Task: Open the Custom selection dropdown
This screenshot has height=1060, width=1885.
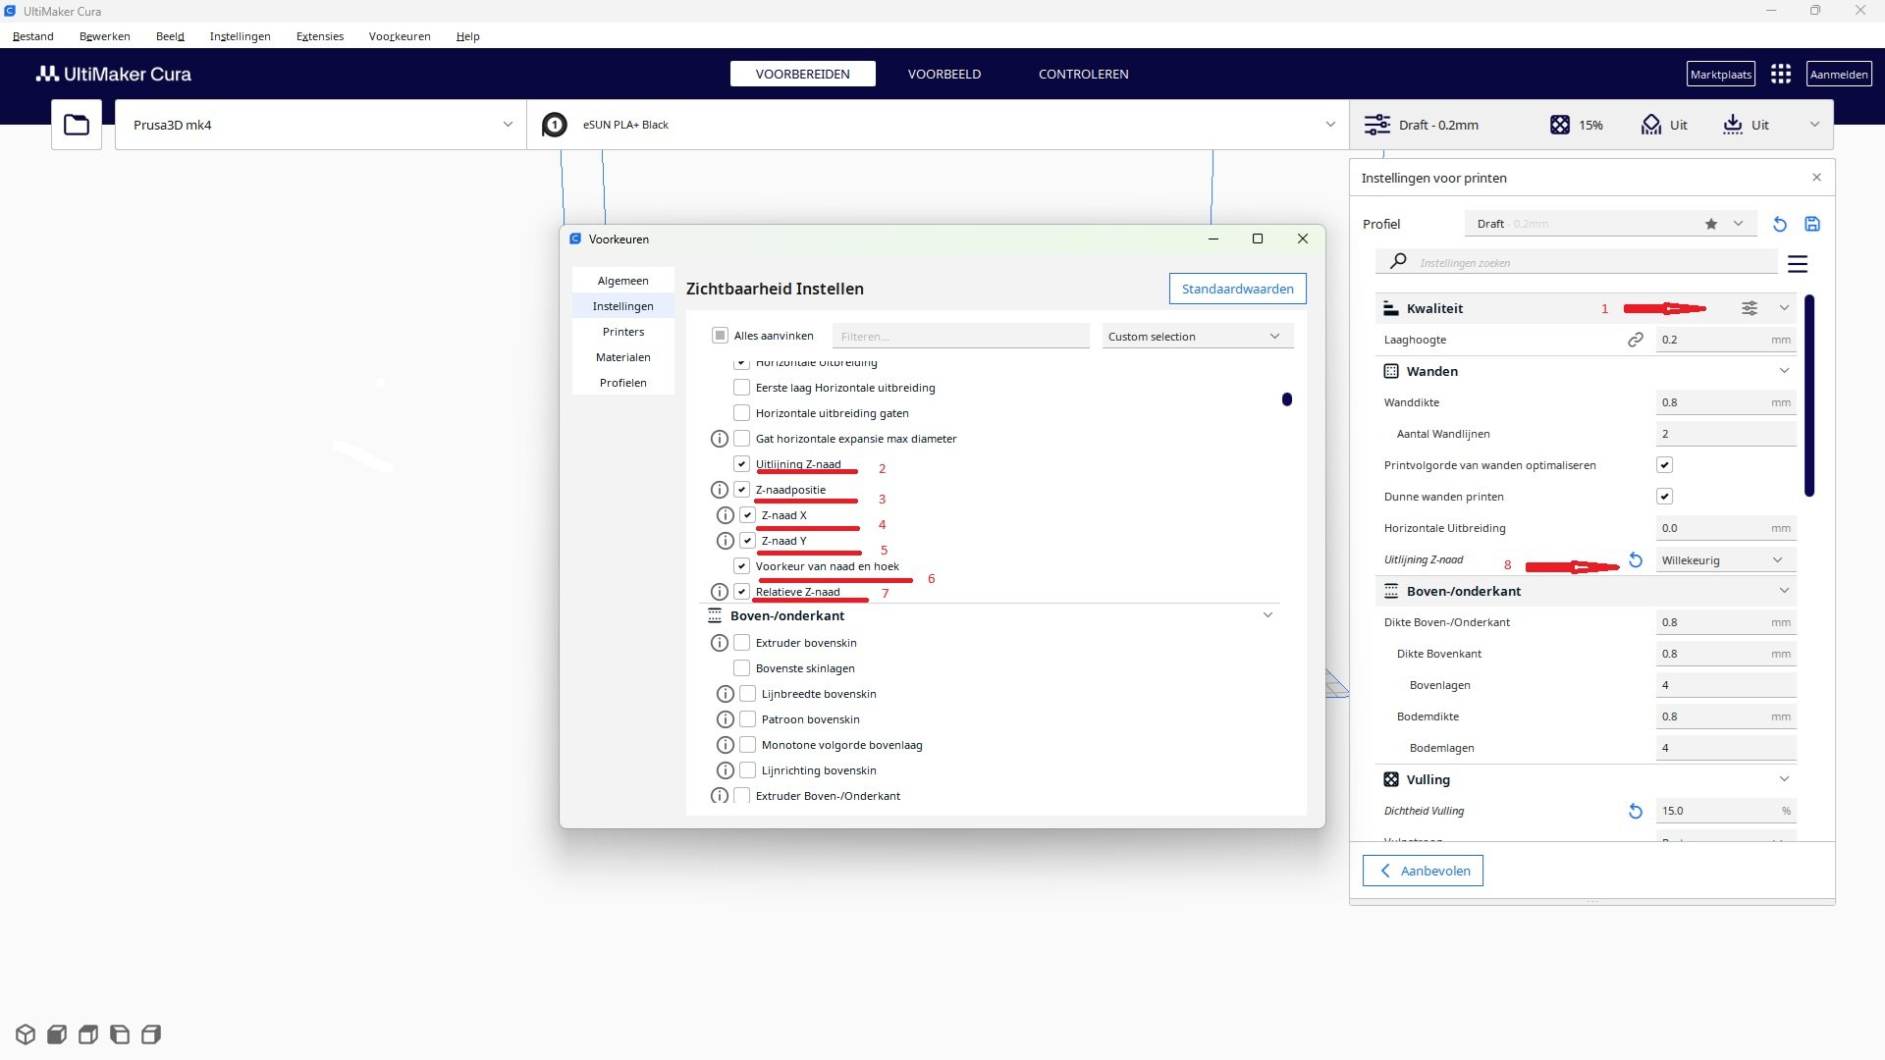Action: pyautogui.click(x=1197, y=336)
